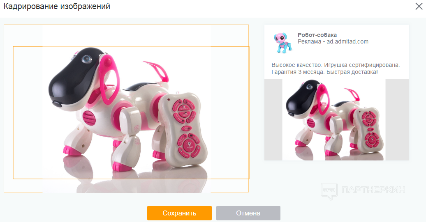Click the ПАРТНЕРКИН watermark text
The image size is (426, 222).
[x=373, y=190]
